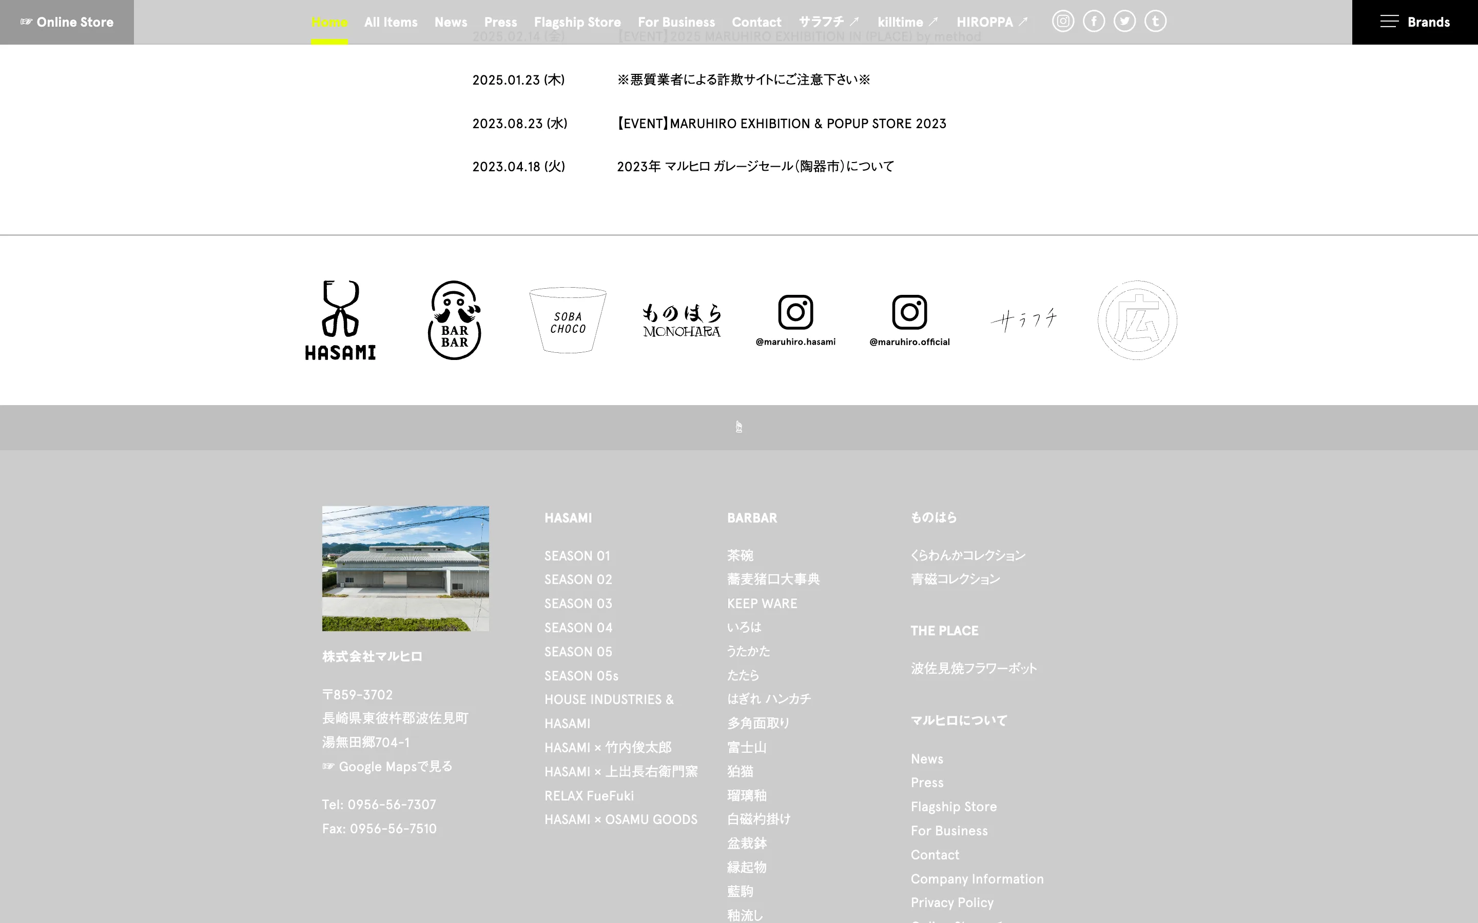Open SEASON 05 in the footer
Image resolution: width=1478 pixels, height=923 pixels.
[x=578, y=652]
